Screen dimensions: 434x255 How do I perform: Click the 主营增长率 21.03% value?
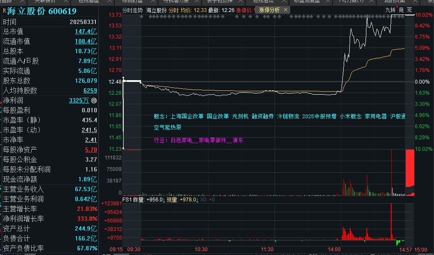87,209
